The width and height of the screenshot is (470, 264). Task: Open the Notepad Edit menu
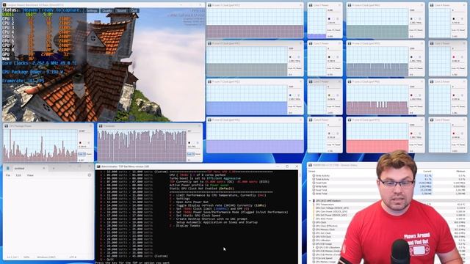click(x=18, y=175)
